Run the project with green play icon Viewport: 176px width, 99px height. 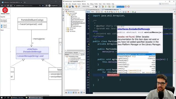[106, 7]
